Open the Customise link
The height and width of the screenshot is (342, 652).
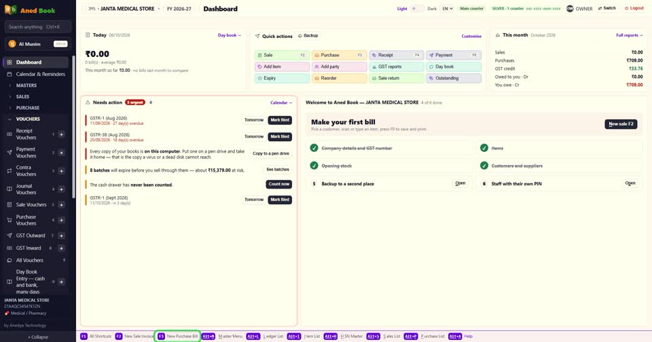[471, 36]
